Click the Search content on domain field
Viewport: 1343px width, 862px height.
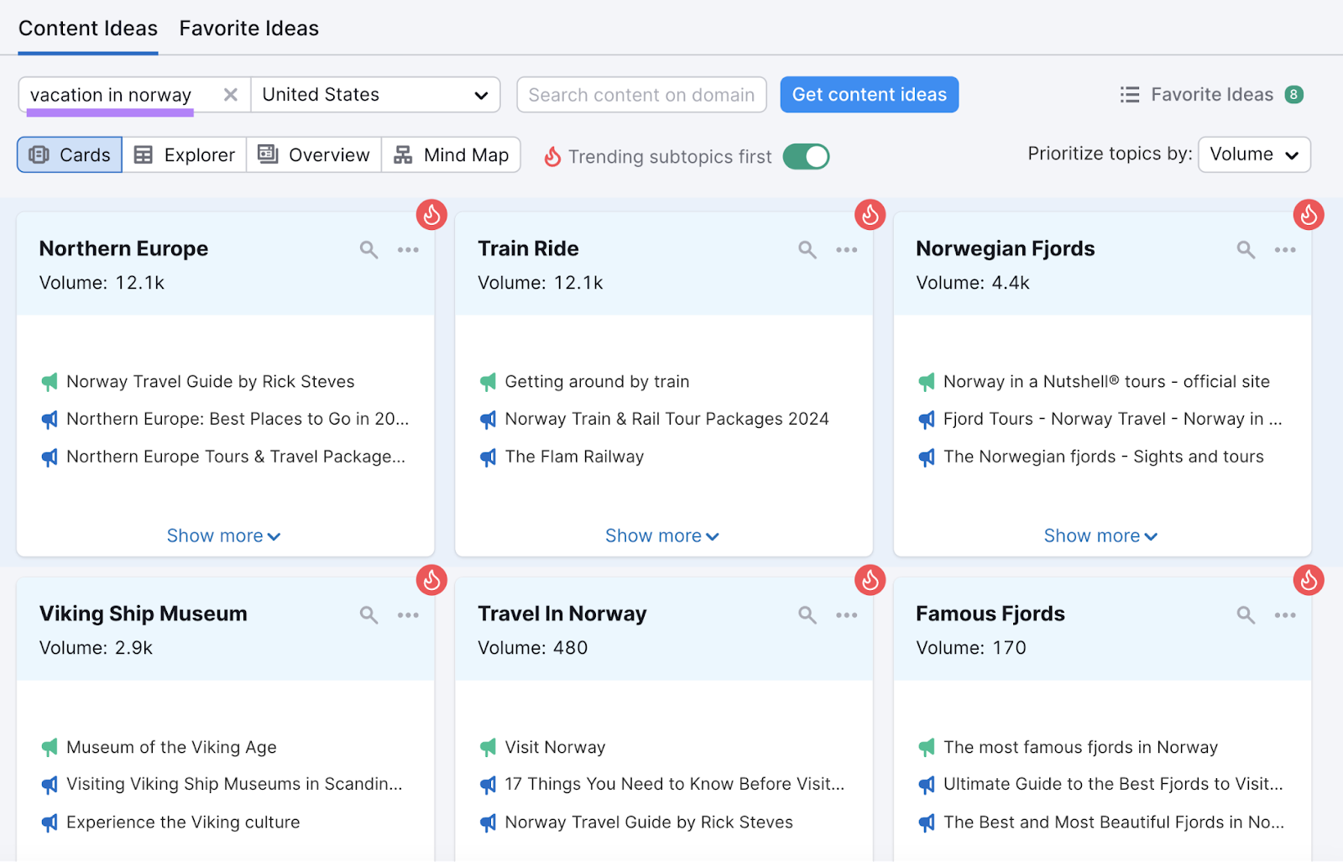pyautogui.click(x=641, y=94)
